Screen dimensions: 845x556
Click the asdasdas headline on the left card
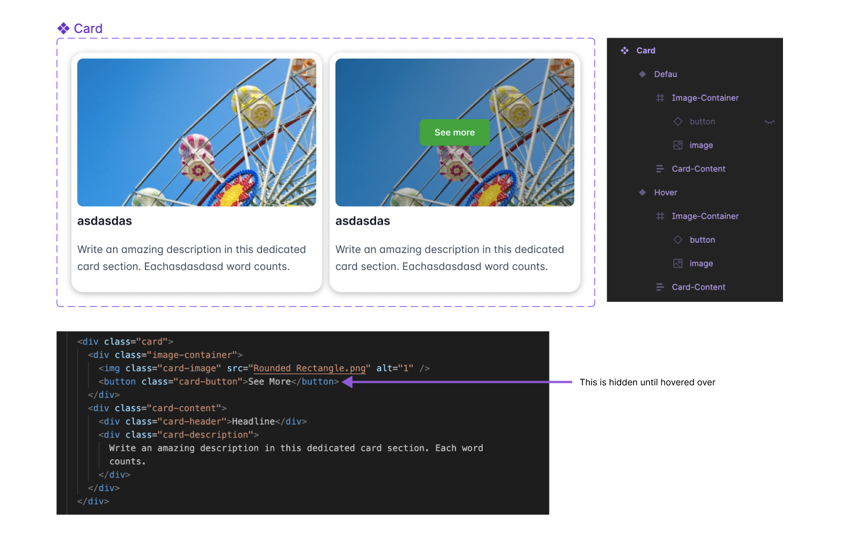coord(104,221)
